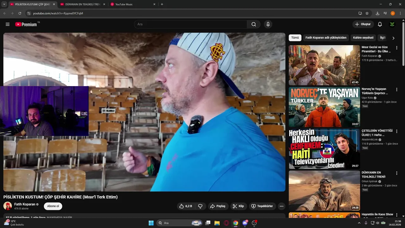
Task: Click the Windows taskbar search box
Action: 179,223
